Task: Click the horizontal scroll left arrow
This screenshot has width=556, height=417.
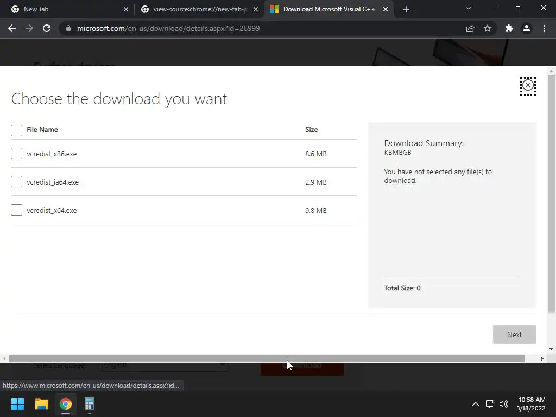Action: pos(4,358)
